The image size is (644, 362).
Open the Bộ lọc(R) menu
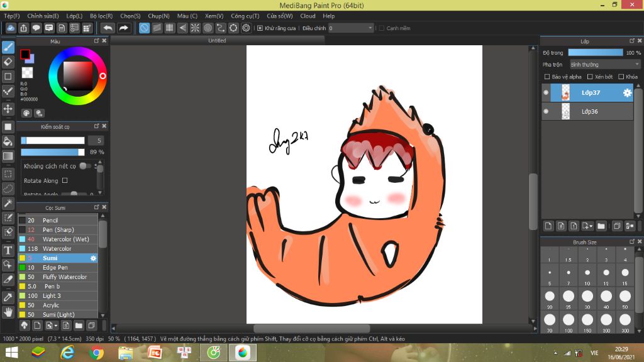click(x=101, y=16)
